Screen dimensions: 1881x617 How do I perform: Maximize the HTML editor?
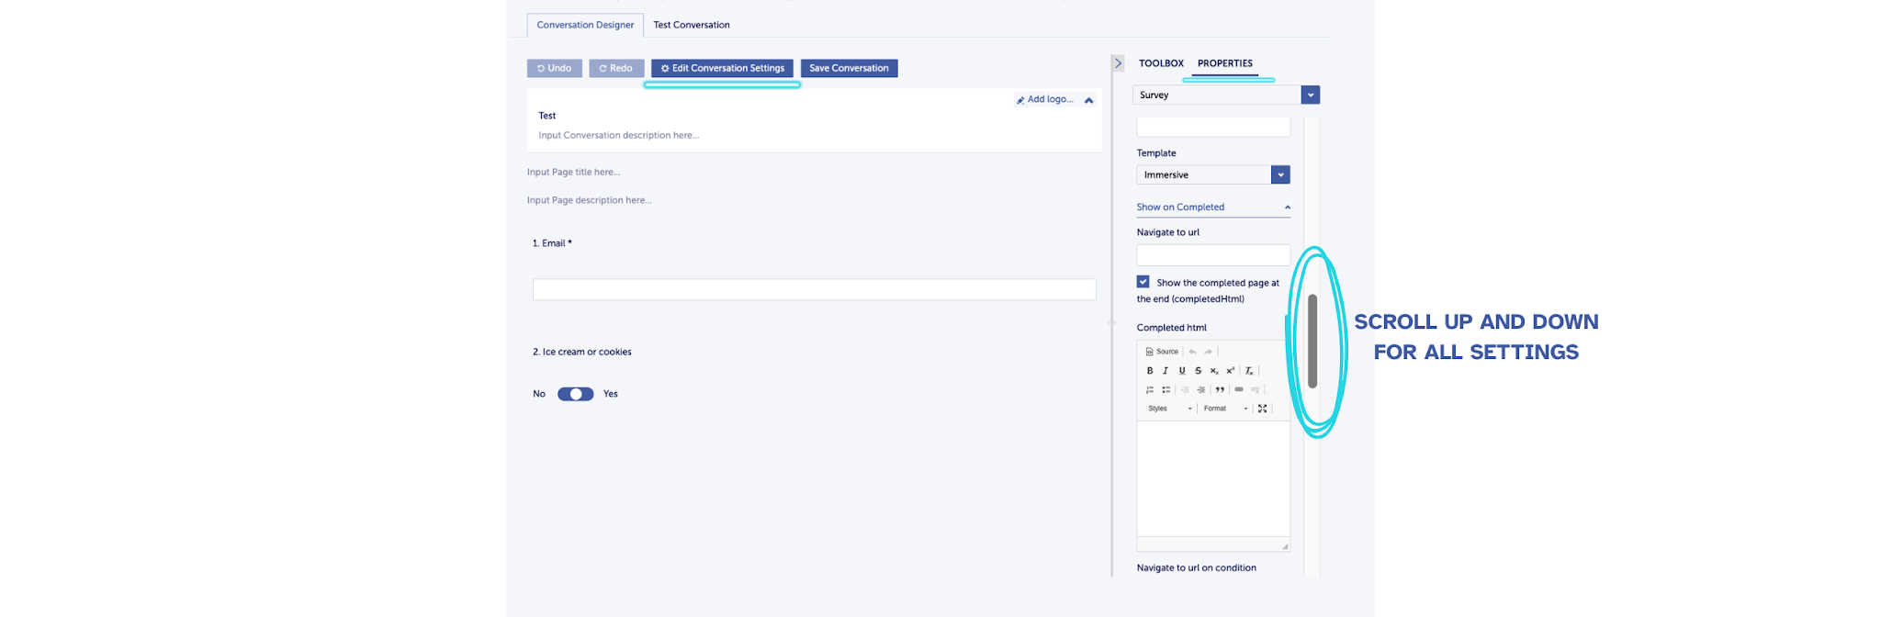1262,409
